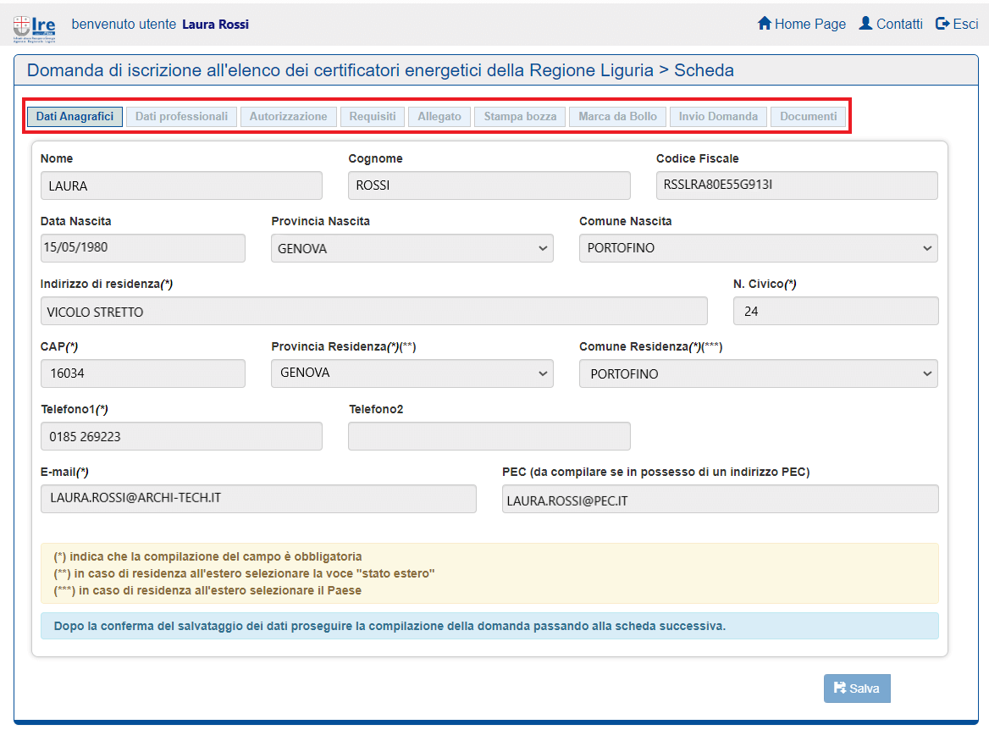The image size is (989, 730).
Task: Click the PEC email input field
Action: click(x=720, y=499)
